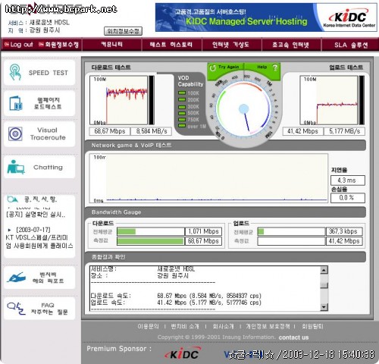Screen dimensions: 379x364
Task: Click the 벤치비 소개 footer link
Action: 185,326
